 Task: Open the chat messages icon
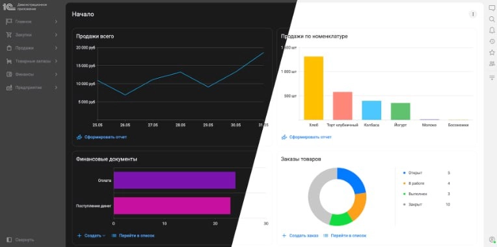click(492, 8)
